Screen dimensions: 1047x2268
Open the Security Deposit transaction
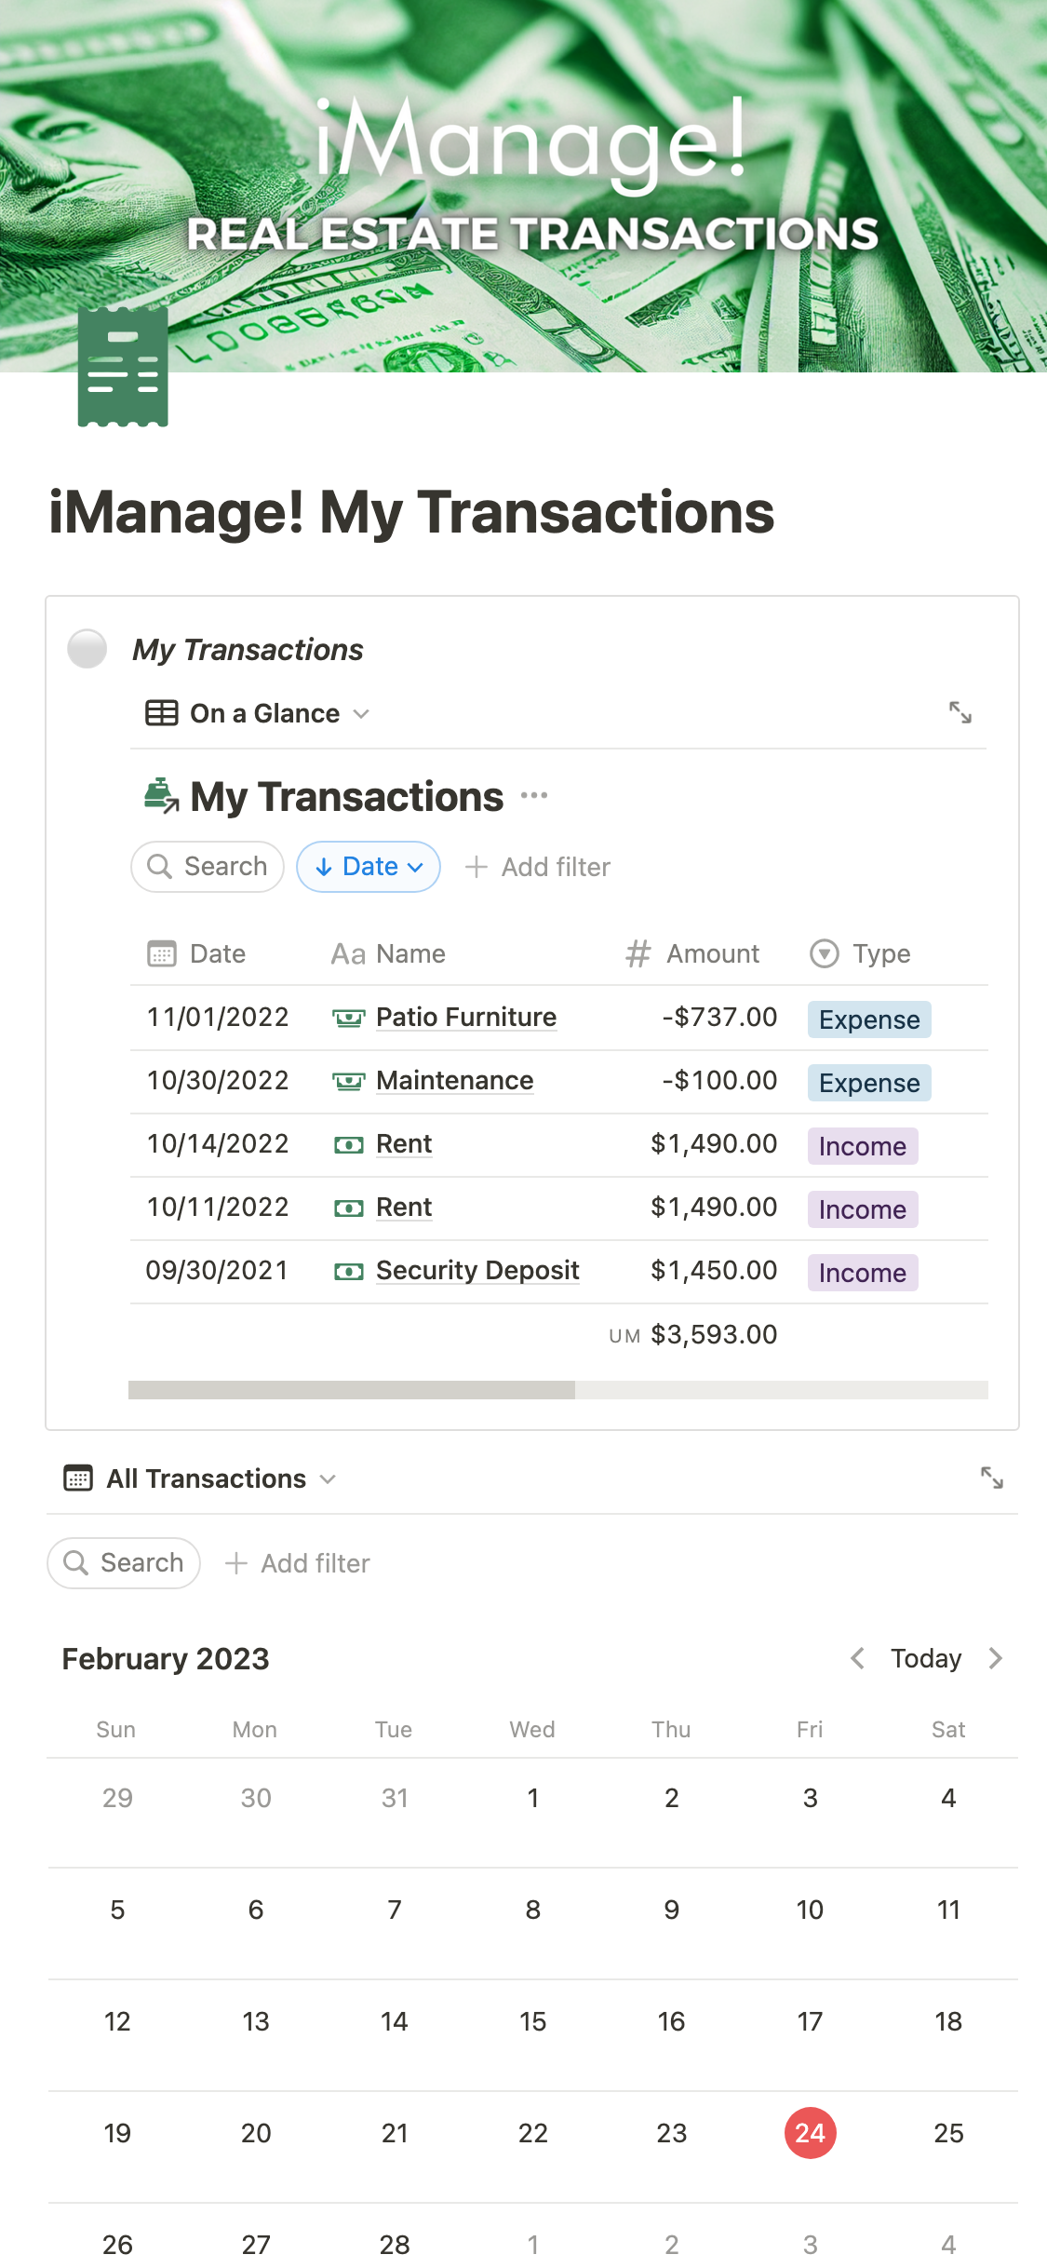coord(477,1271)
